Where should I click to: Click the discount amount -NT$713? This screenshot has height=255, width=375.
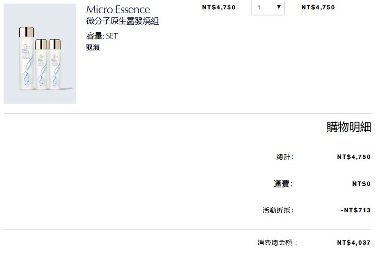point(355,210)
